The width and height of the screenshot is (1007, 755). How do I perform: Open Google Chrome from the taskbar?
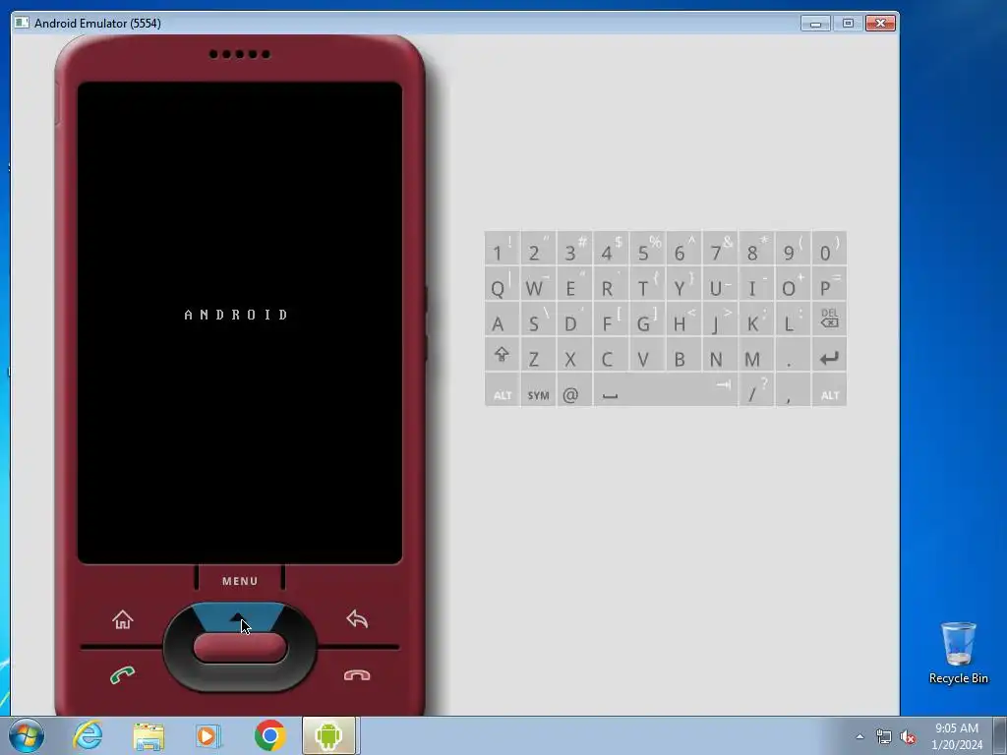(269, 735)
